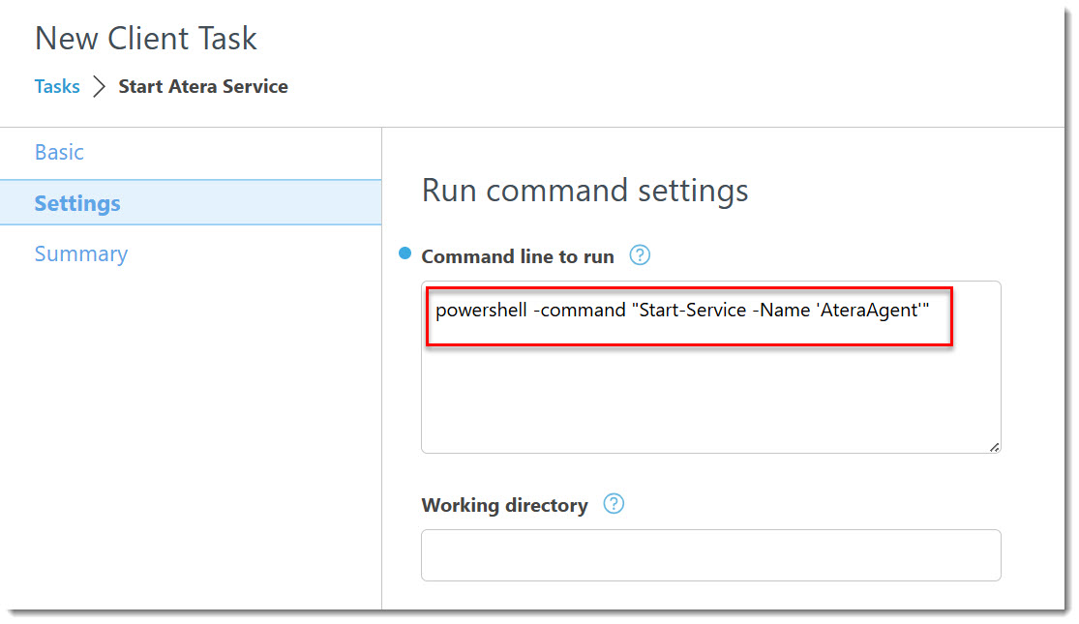Image resolution: width=1079 pixels, height=624 pixels.
Task: Click into the Command line to run textarea
Action: pos(711,368)
